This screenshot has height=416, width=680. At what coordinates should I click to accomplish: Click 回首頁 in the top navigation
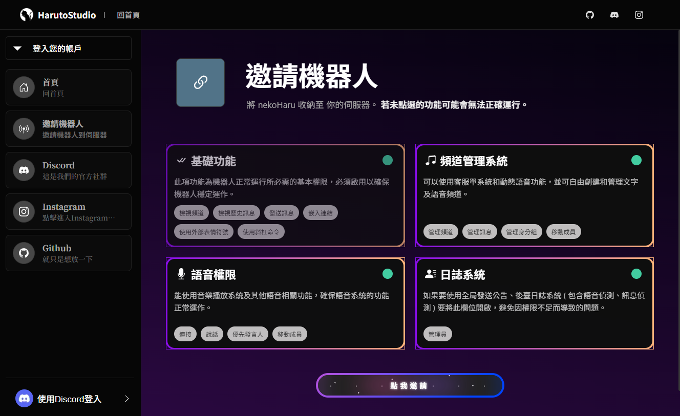[128, 15]
